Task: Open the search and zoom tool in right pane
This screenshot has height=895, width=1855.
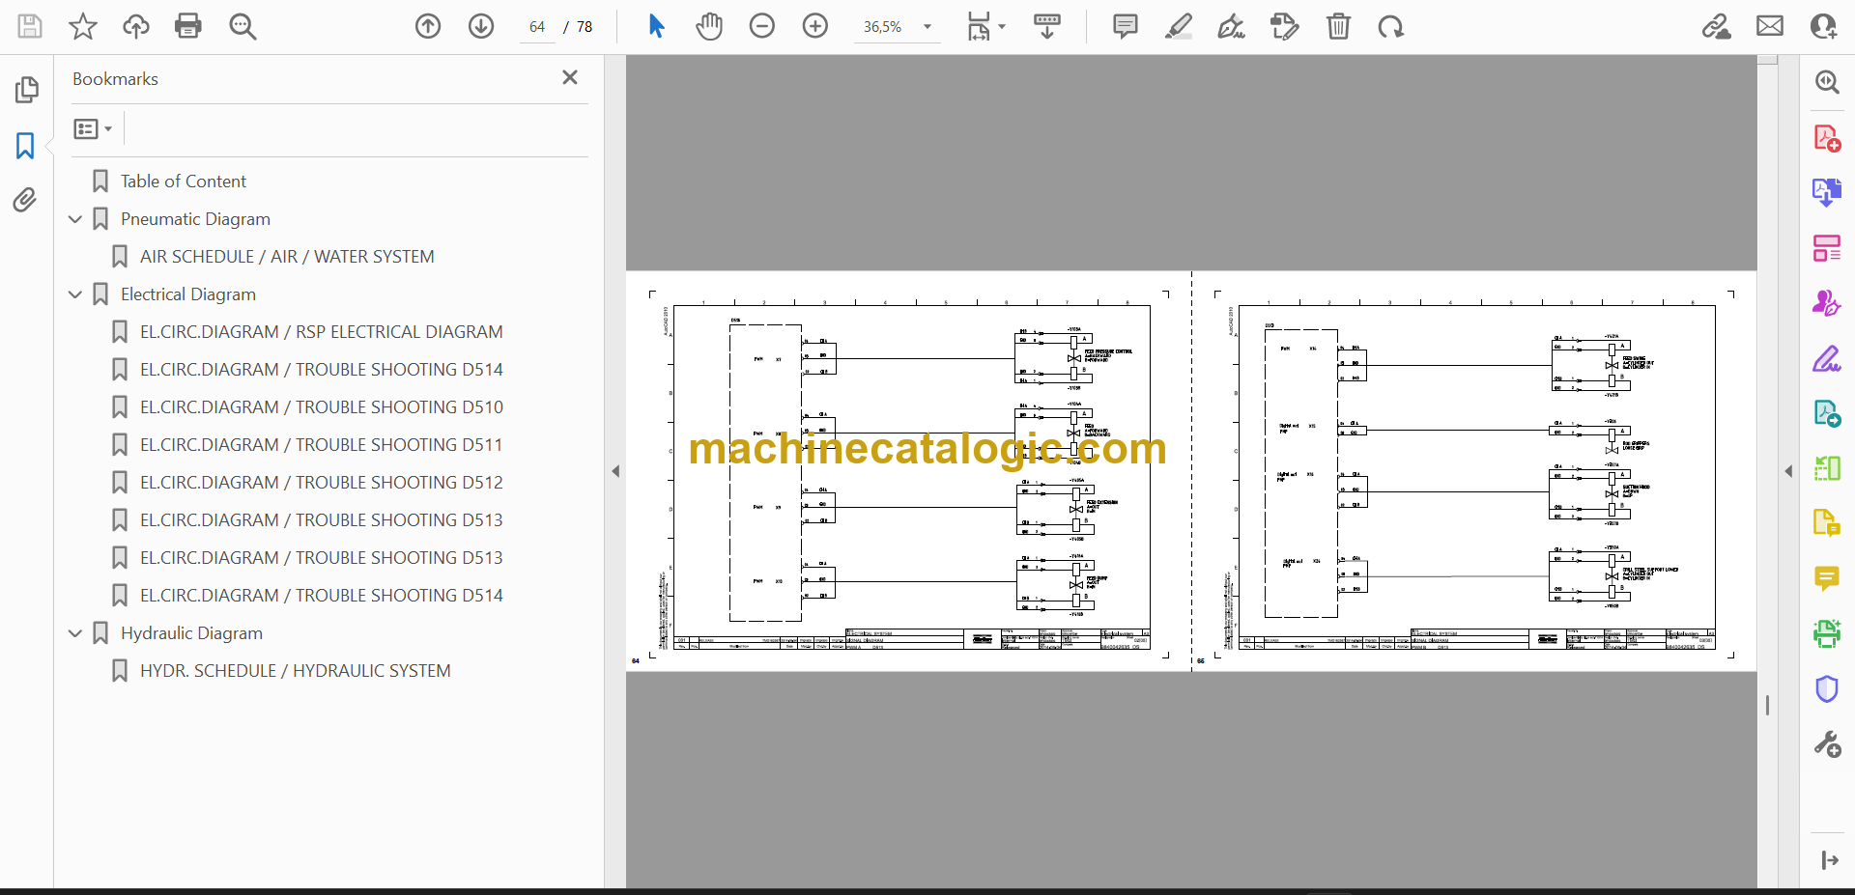Action: click(x=1826, y=82)
